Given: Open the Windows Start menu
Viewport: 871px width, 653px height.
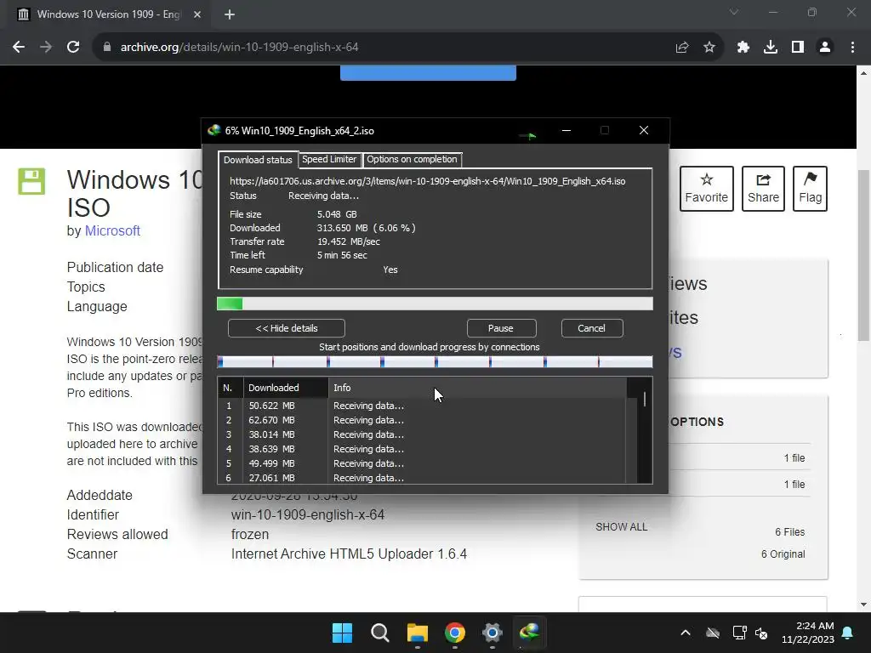Looking at the screenshot, I should pos(342,633).
